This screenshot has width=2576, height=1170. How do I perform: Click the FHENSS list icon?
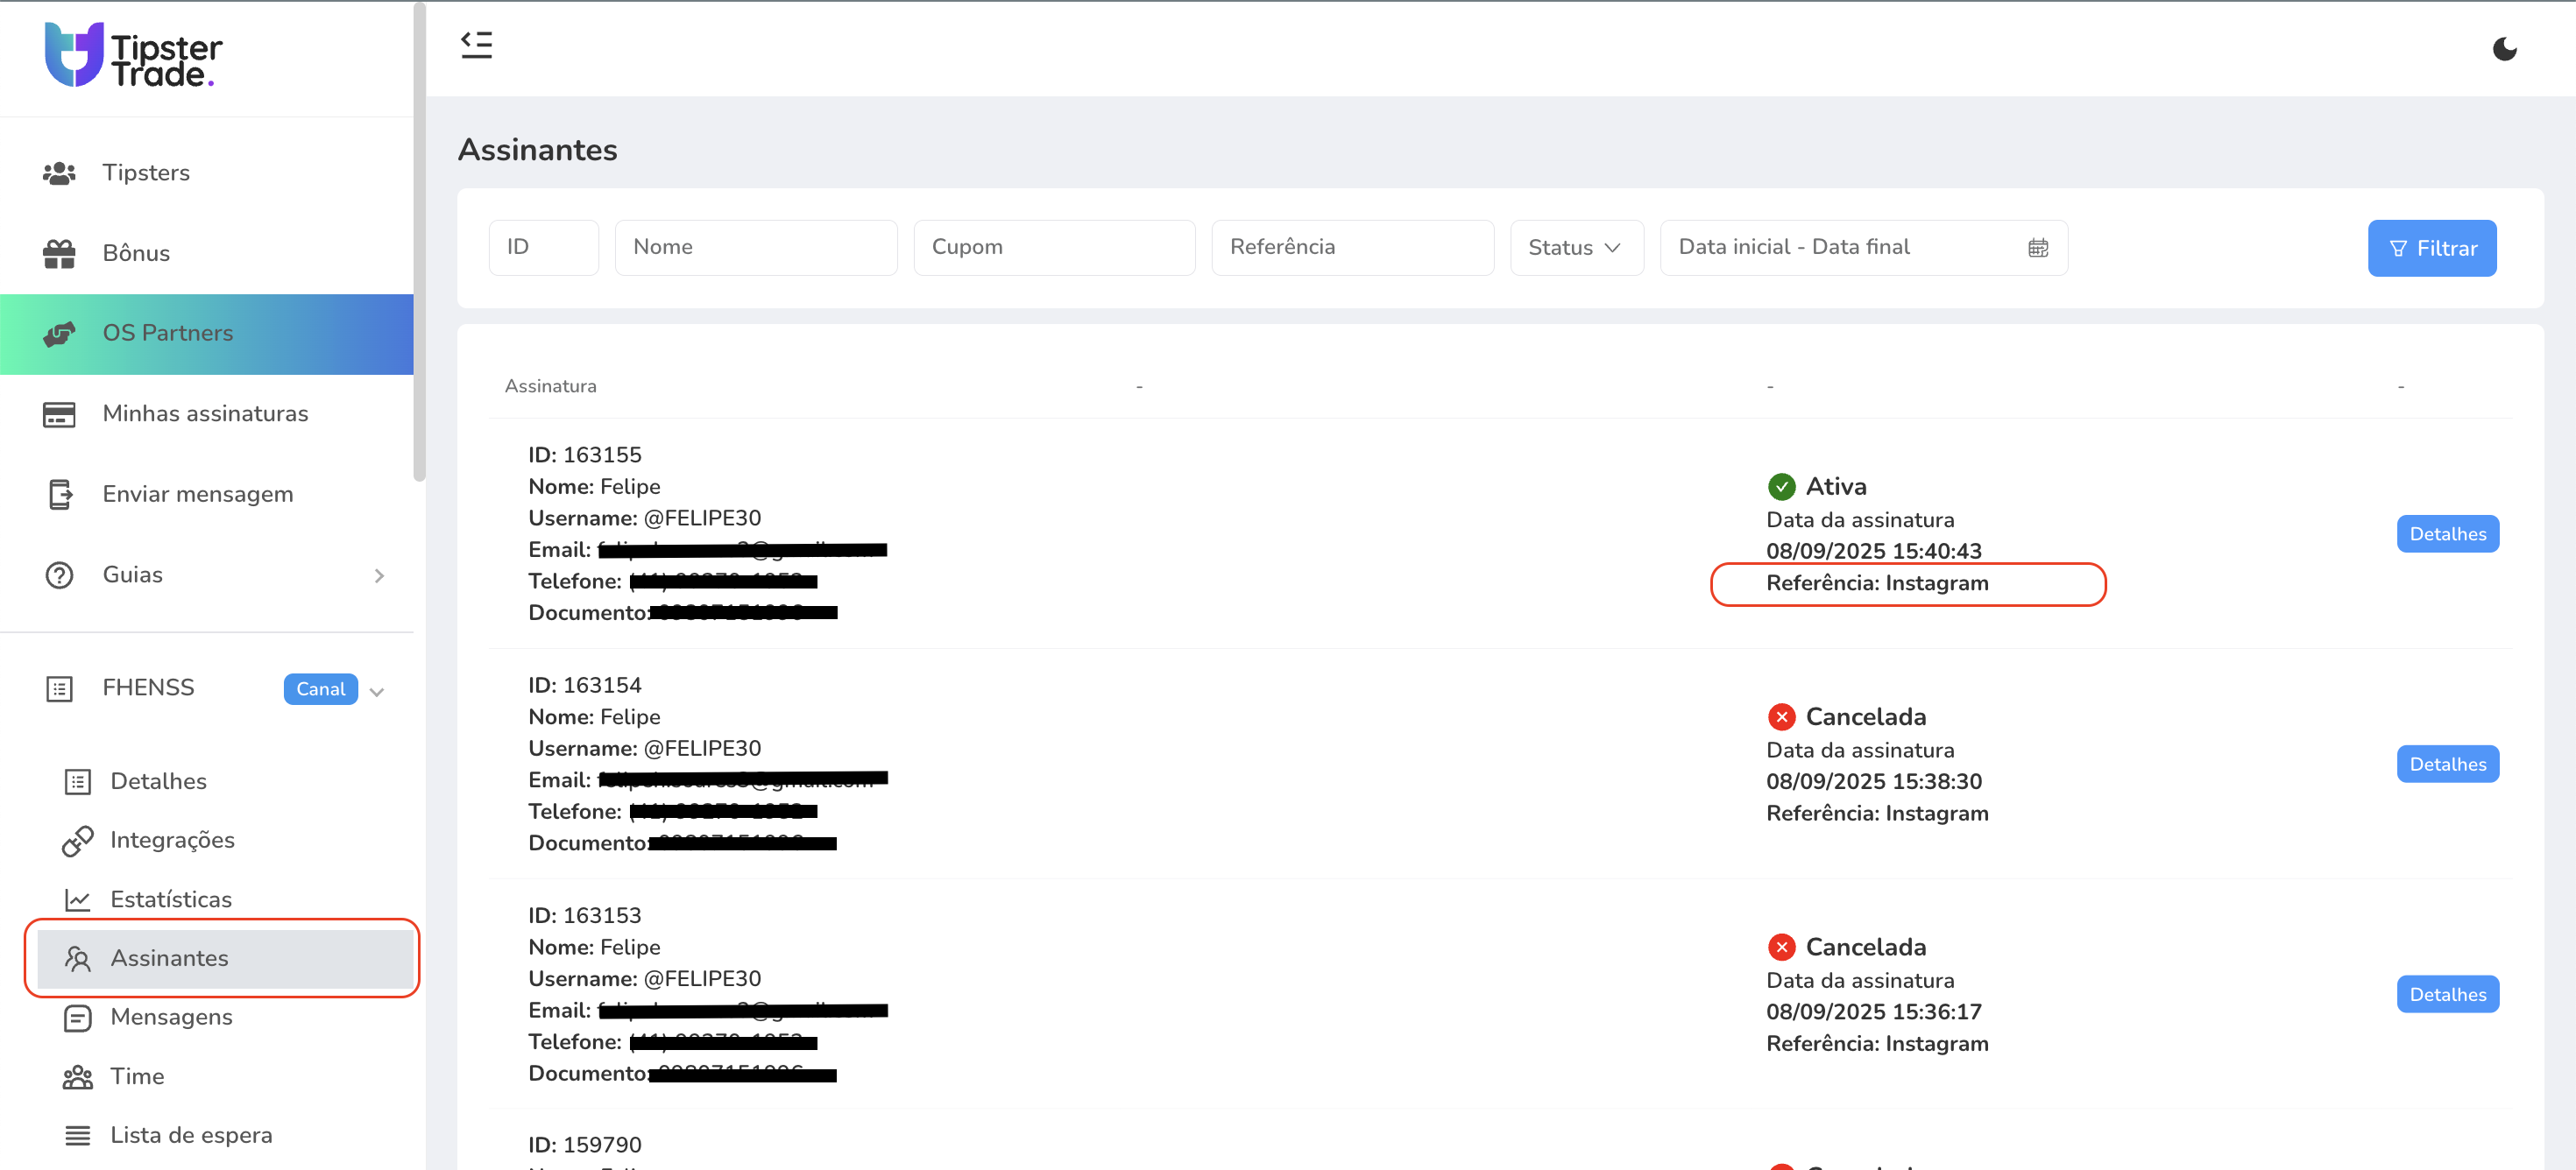point(59,688)
